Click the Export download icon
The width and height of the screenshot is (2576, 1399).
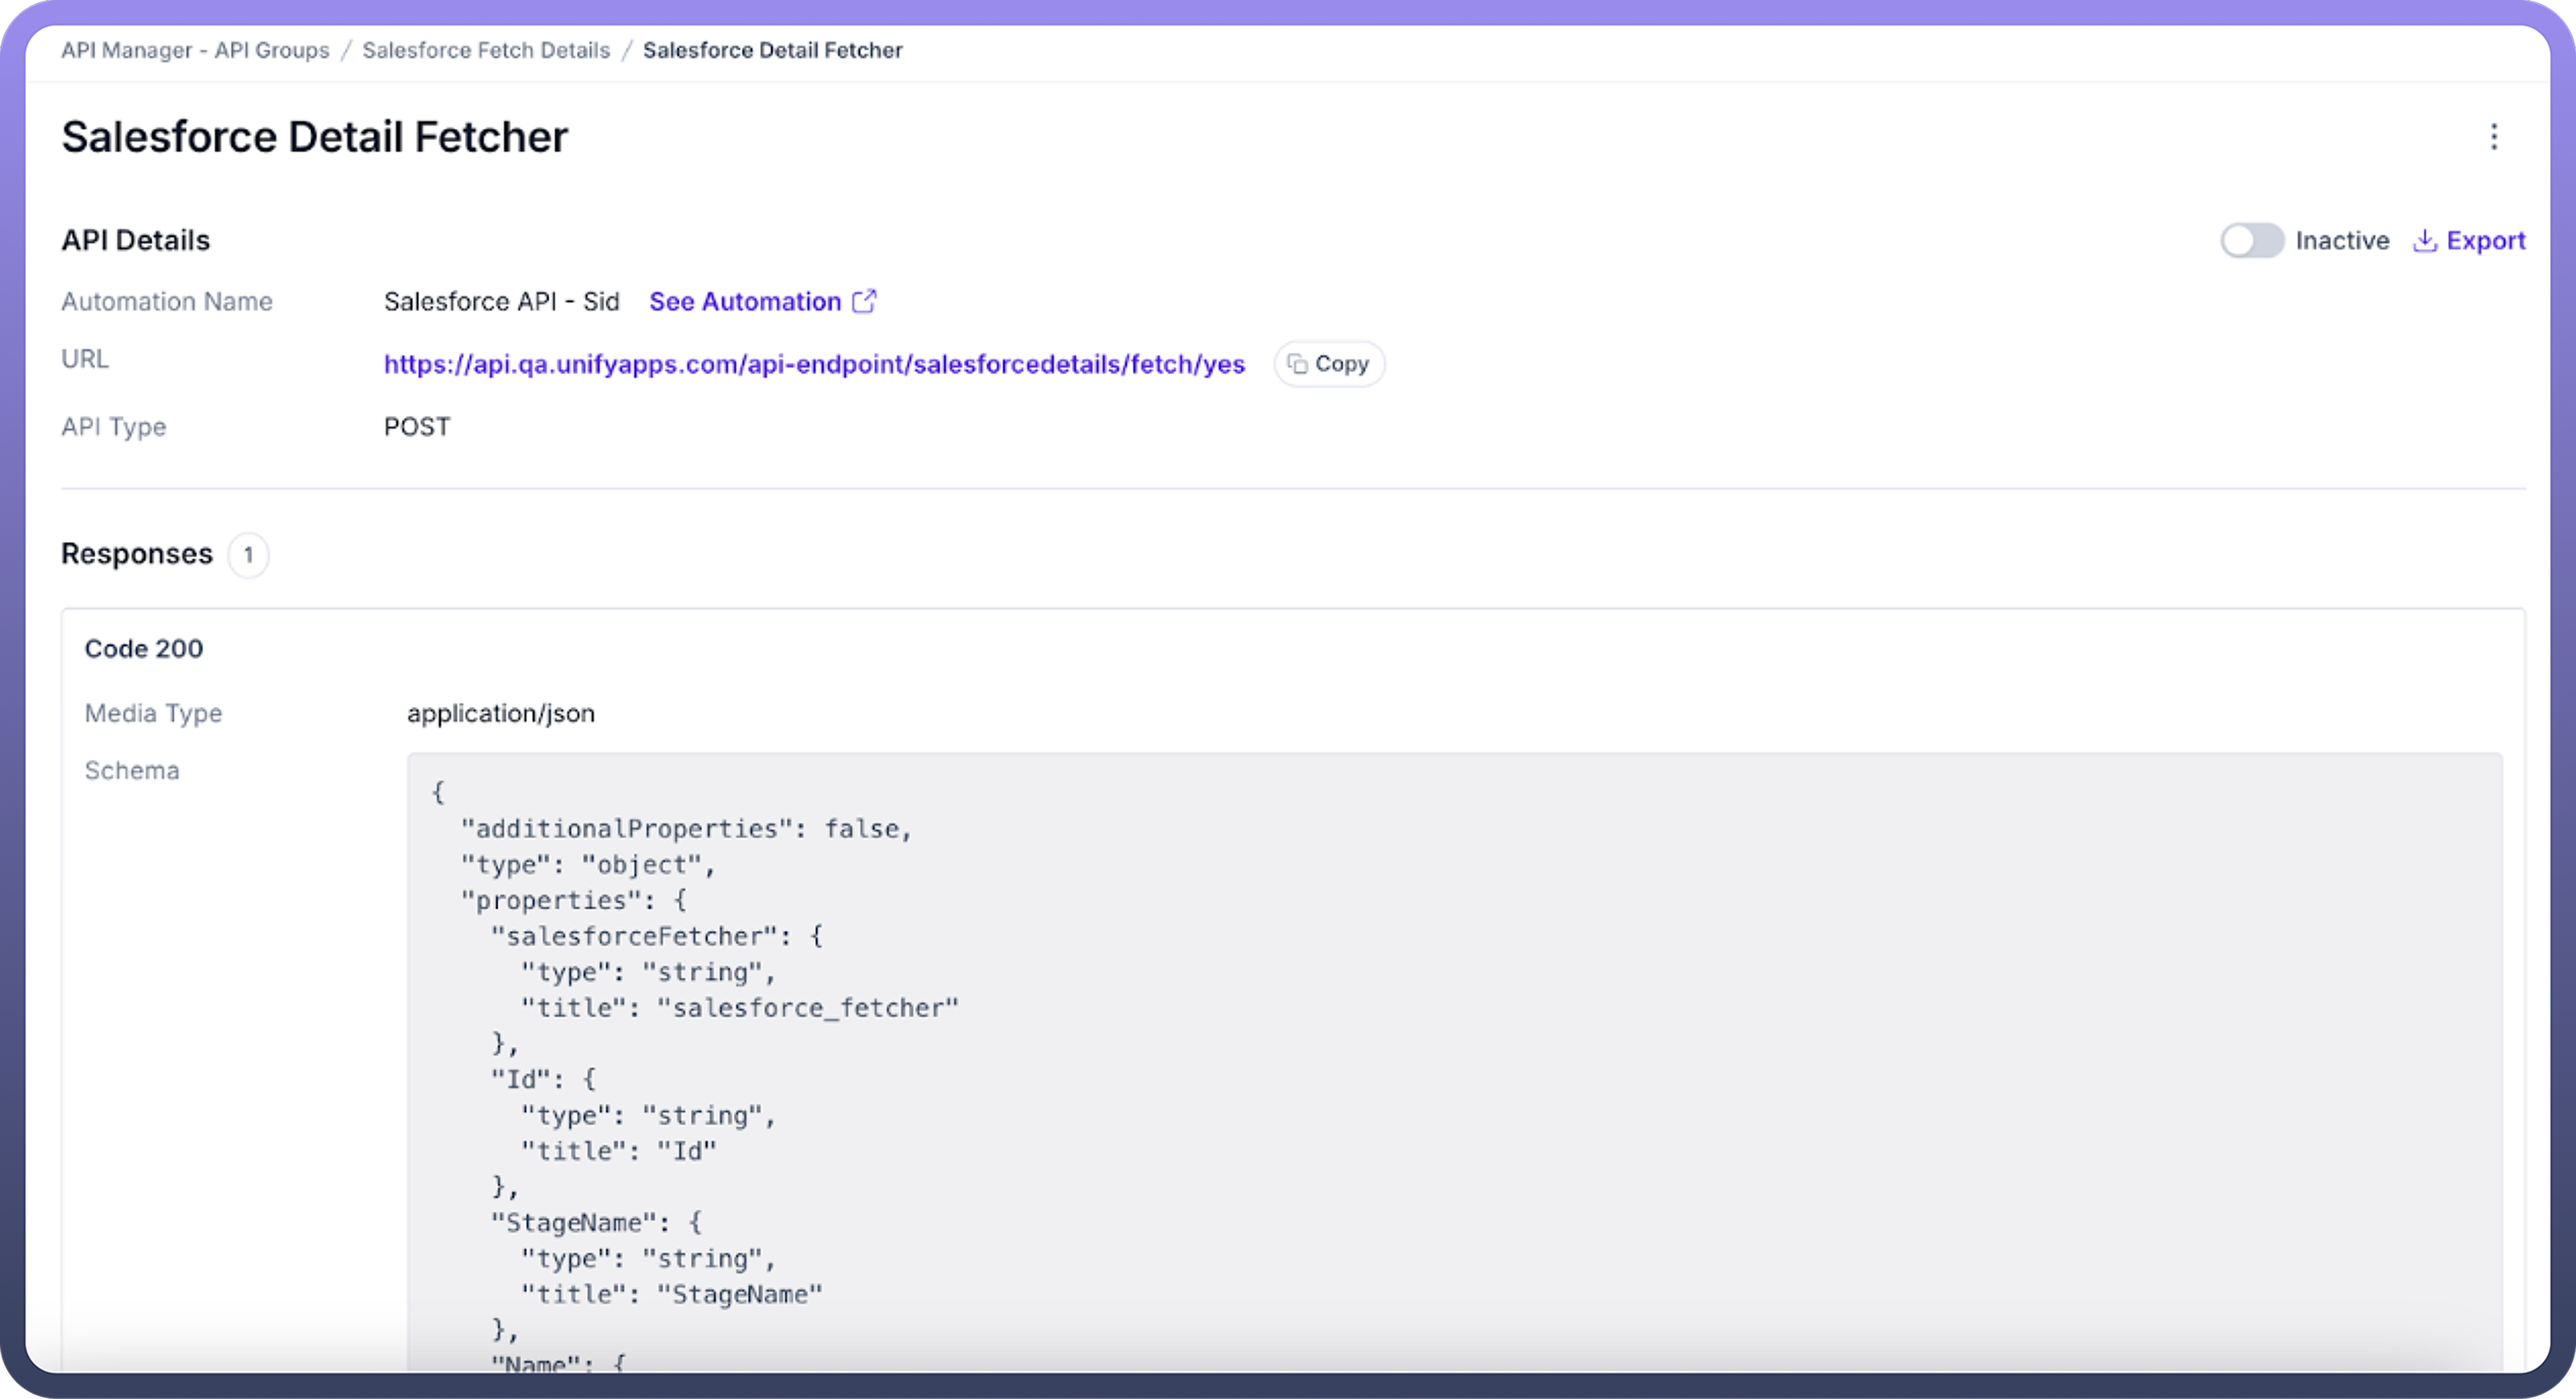(2424, 241)
